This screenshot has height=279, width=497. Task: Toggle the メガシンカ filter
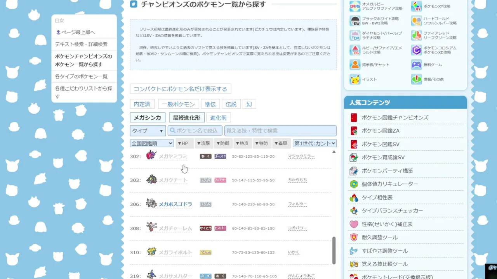click(148, 118)
